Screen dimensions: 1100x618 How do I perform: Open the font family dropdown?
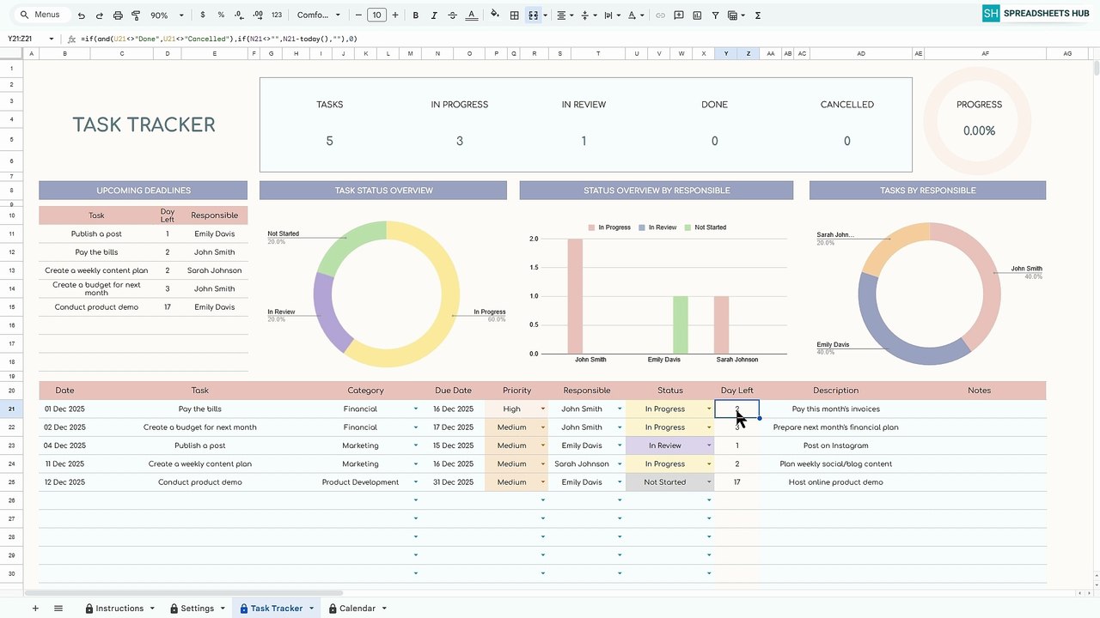pos(318,15)
